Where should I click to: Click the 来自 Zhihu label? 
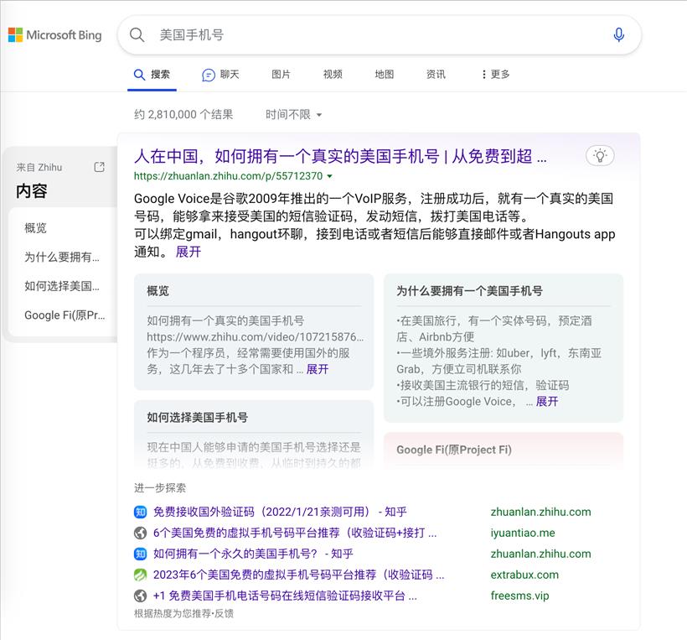pyautogui.click(x=39, y=168)
